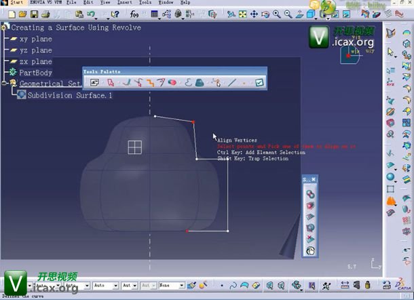Viewport: 414px width, 300px height.
Task: Toggle the first selection mode in Tools Palette
Action: 94,83
